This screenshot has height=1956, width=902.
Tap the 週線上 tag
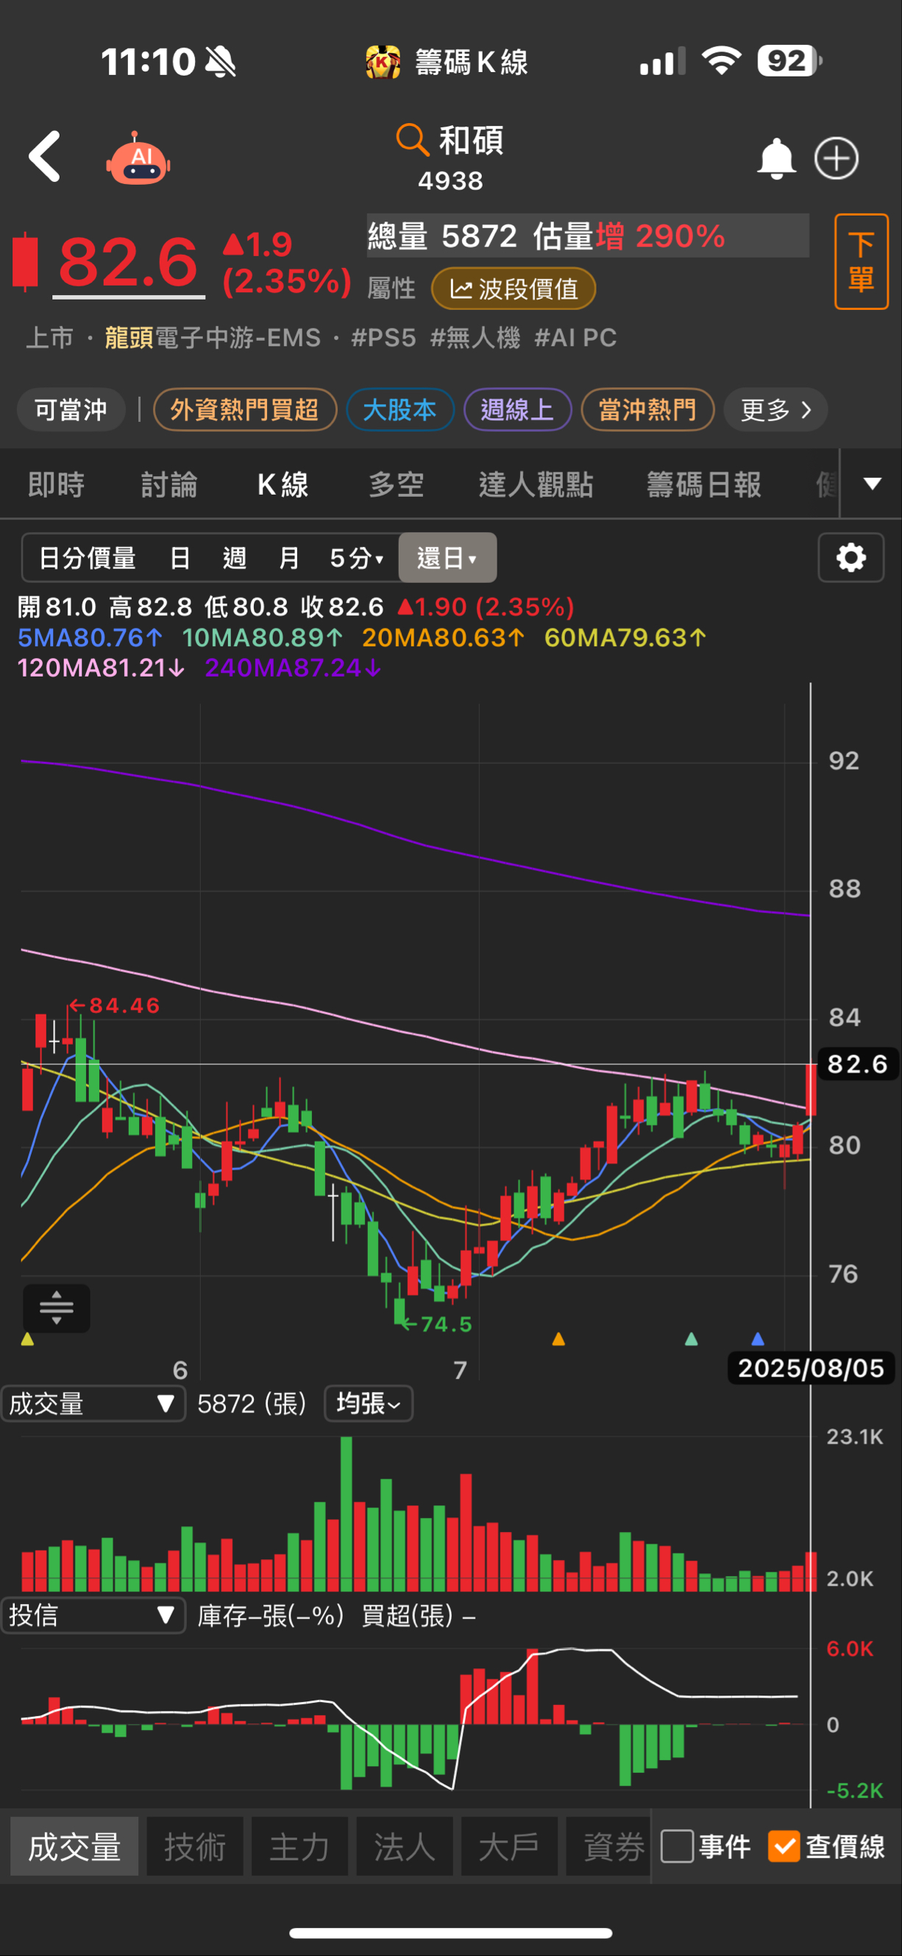point(517,410)
